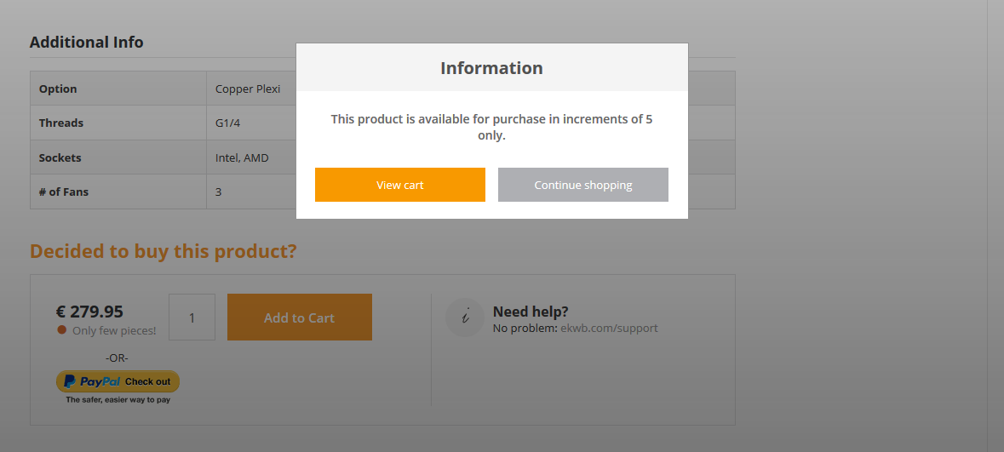Select the Information dialog title
The height and width of the screenshot is (452, 1004).
[x=491, y=68]
